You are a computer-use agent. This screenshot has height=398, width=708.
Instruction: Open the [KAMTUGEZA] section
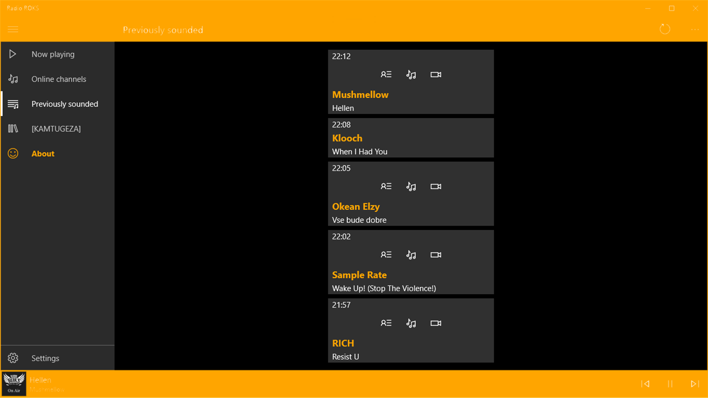(x=58, y=129)
